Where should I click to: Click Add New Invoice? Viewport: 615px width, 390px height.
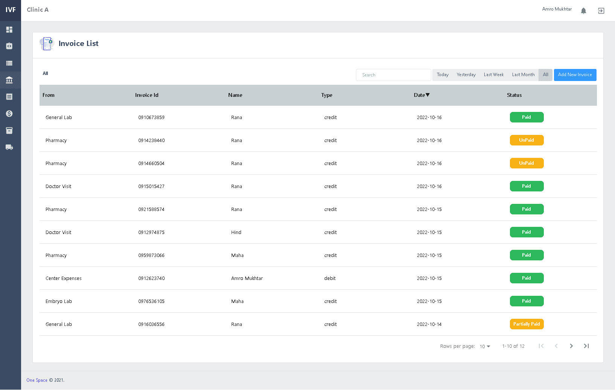[575, 75]
